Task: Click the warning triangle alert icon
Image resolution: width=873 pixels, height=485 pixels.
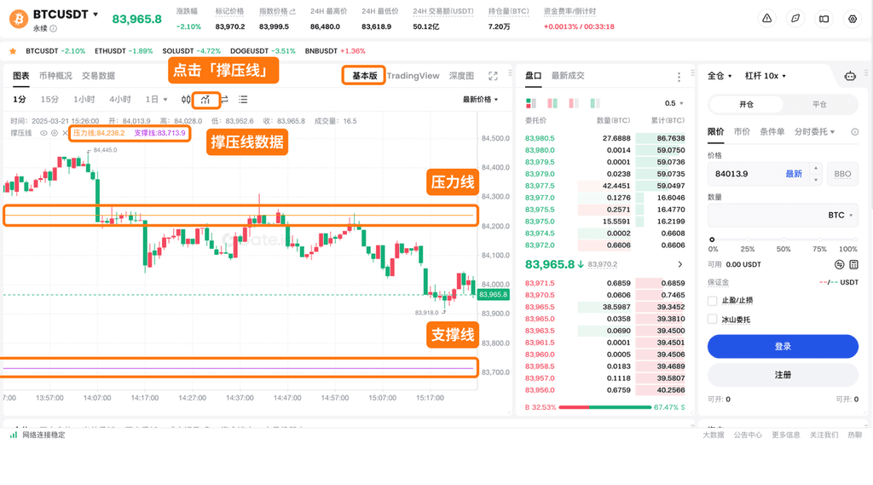Action: point(767,18)
